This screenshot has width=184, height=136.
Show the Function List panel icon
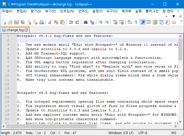coord(168,22)
